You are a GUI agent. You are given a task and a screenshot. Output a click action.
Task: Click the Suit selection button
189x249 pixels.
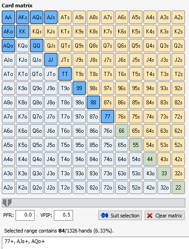(x=120, y=216)
